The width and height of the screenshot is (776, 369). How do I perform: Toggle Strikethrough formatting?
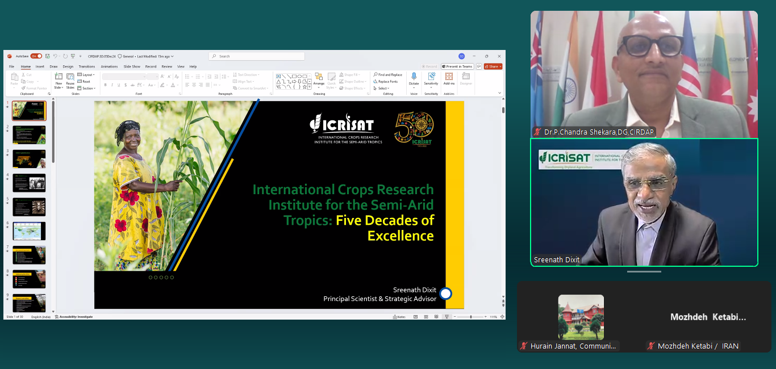[132, 85]
